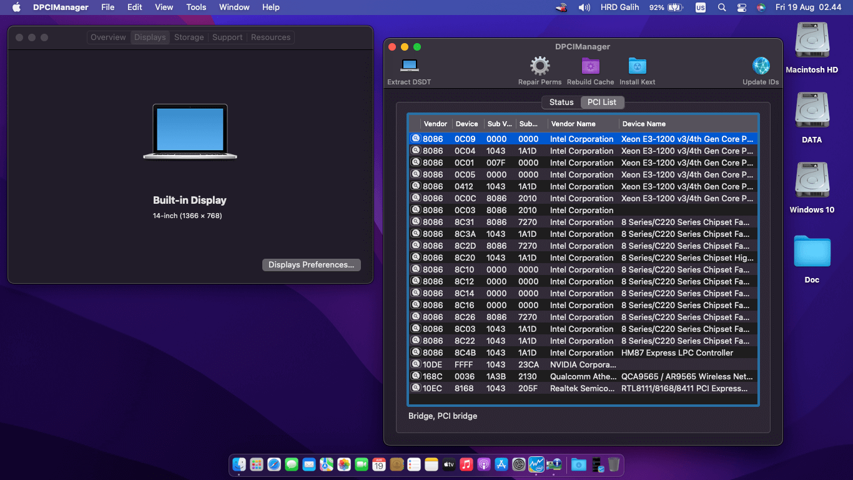Open the View menu

pyautogui.click(x=164, y=7)
